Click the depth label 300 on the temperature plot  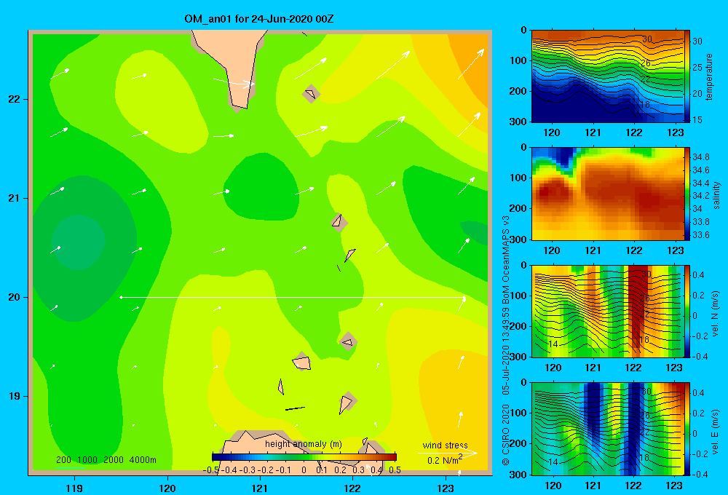519,121
